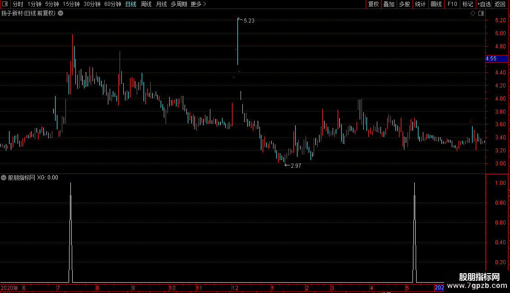Image resolution: width=510 pixels, height=293 pixels.
Task: Open dropdown next to 扬子新材 title
Action: click(x=60, y=14)
